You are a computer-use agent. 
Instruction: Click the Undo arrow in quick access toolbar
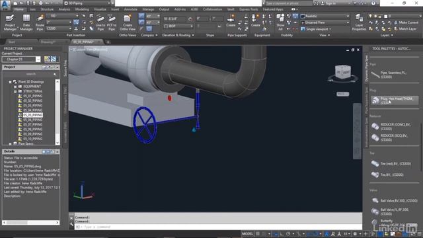[48, 3]
